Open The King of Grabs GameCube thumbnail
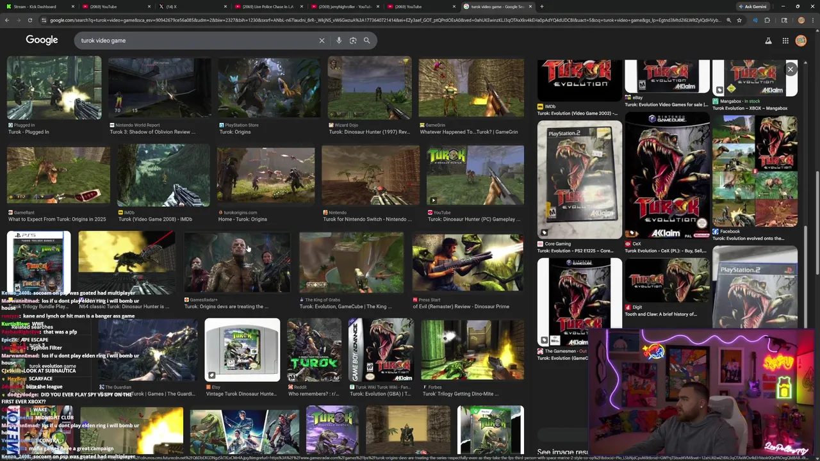This screenshot has height=461, width=820. coord(351,263)
